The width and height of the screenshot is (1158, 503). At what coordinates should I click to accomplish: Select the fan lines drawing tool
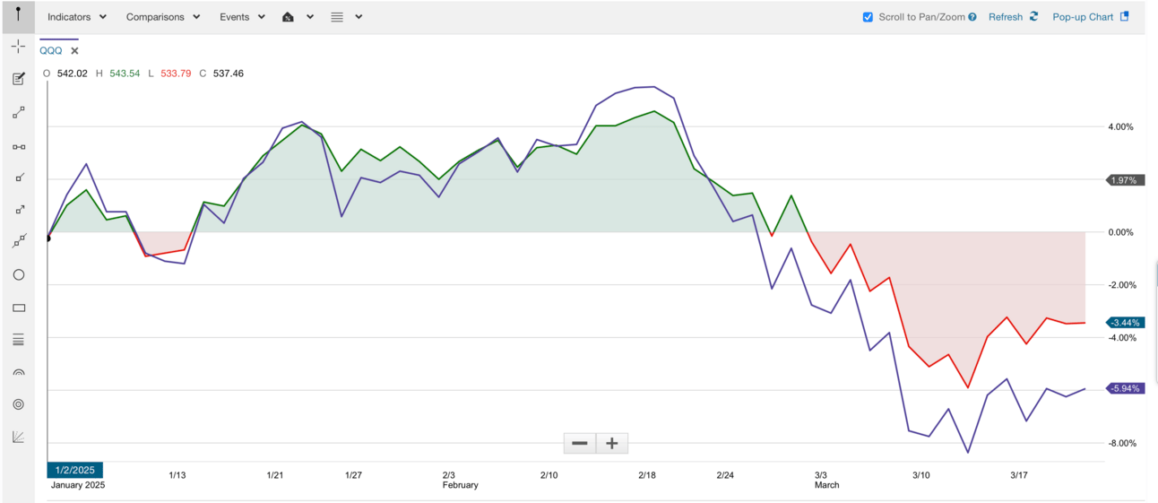point(18,438)
